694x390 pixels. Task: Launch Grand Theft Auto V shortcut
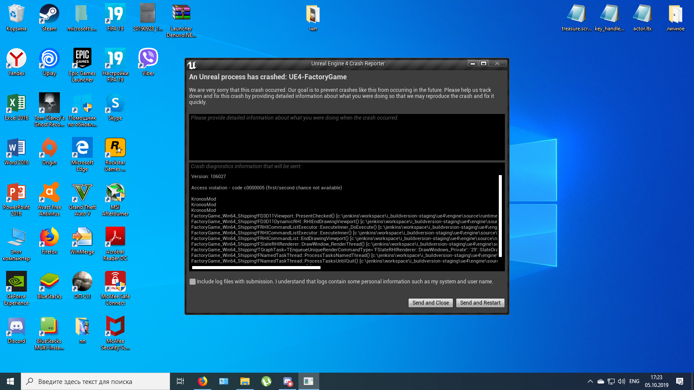point(82,199)
